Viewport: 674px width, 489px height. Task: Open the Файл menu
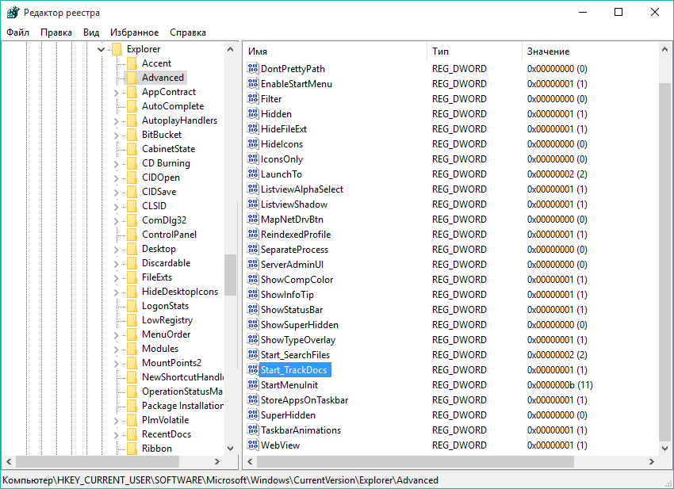[17, 32]
